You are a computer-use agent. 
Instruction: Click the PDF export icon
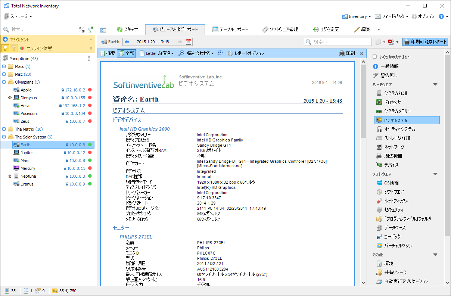(391, 42)
